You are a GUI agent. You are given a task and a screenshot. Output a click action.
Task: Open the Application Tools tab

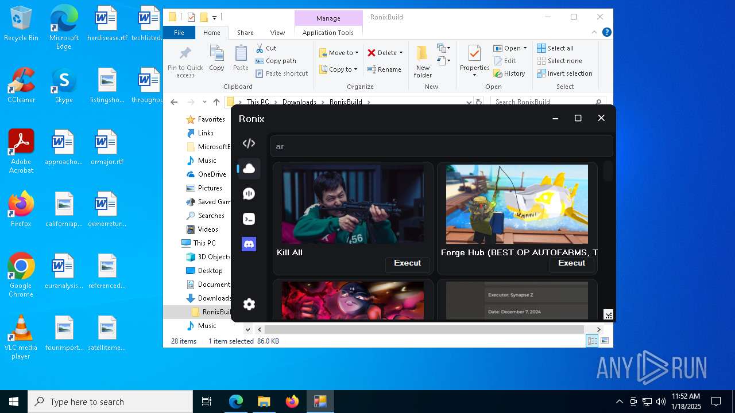tap(328, 33)
